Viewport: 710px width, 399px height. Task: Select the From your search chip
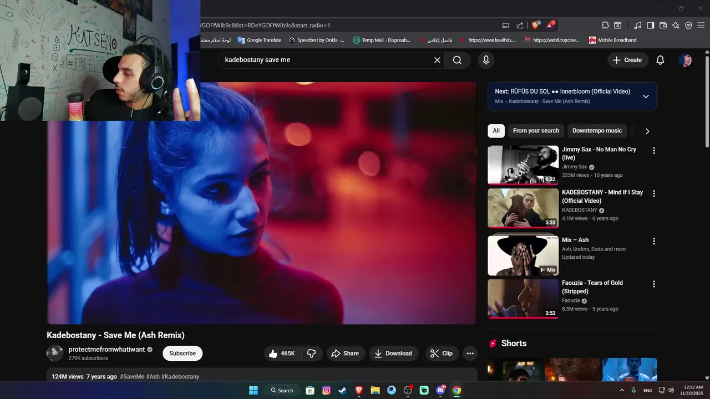tap(536, 131)
